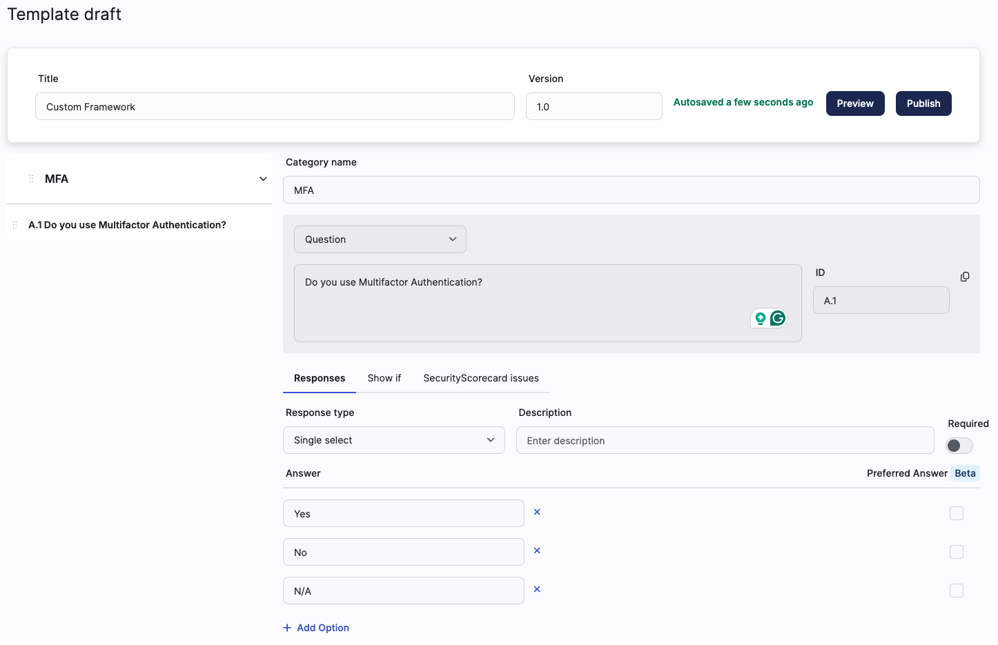Mark No as preferred answer
998x645 pixels.
[957, 552]
